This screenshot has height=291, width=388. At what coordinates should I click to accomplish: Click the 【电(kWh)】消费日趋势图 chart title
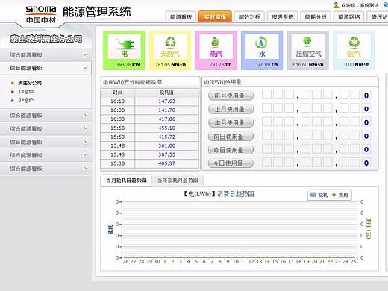coord(219,194)
